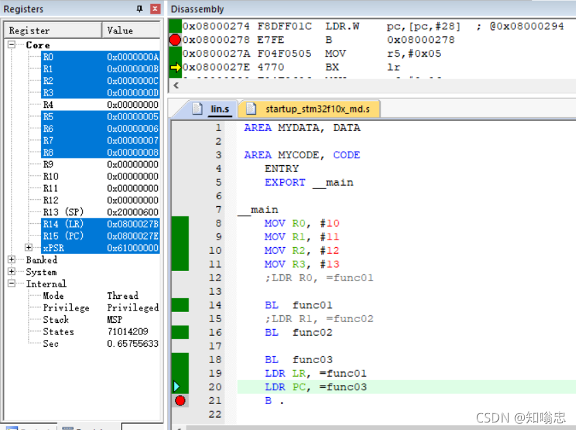
Task: Expand the Banked register group
Action: click(12, 260)
